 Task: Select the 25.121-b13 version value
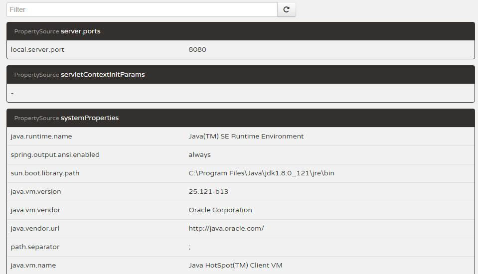(x=208, y=192)
